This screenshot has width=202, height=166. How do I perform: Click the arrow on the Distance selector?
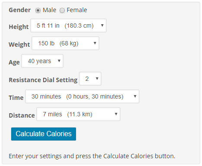coord(116,114)
